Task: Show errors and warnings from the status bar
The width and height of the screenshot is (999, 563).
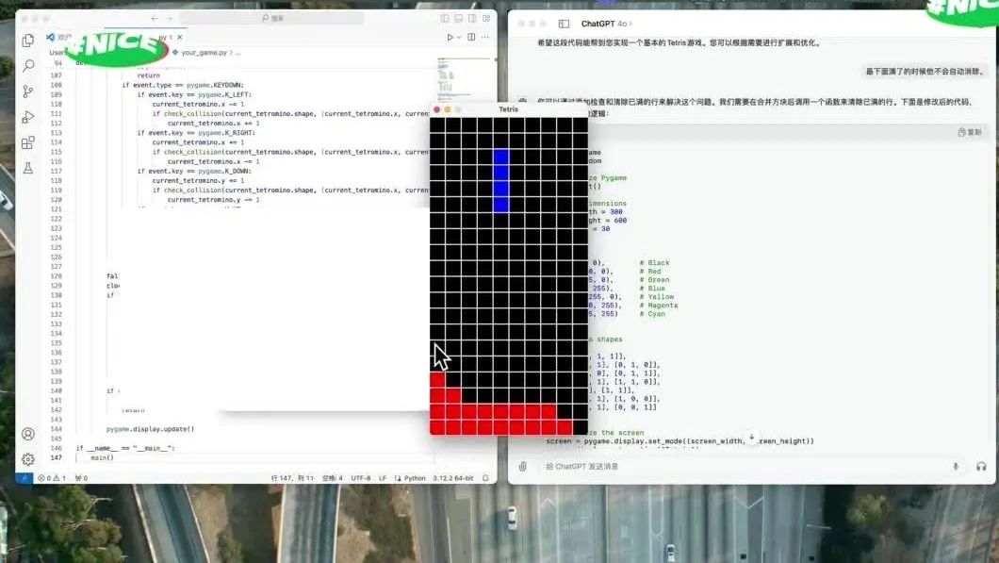Action: coord(52,477)
